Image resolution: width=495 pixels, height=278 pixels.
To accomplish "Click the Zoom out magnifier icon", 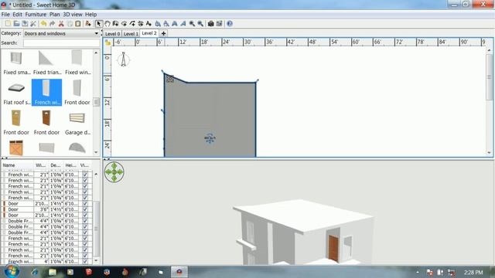I will [x=200, y=24].
